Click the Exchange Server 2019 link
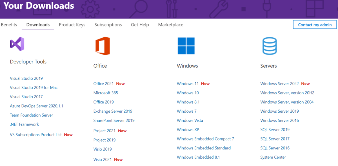 pos(113,111)
